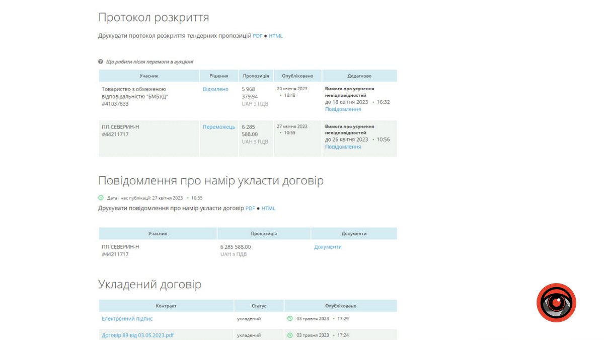Click the 'Контракт' column header
Image resolution: width=604 pixels, height=340 pixels.
(166, 306)
